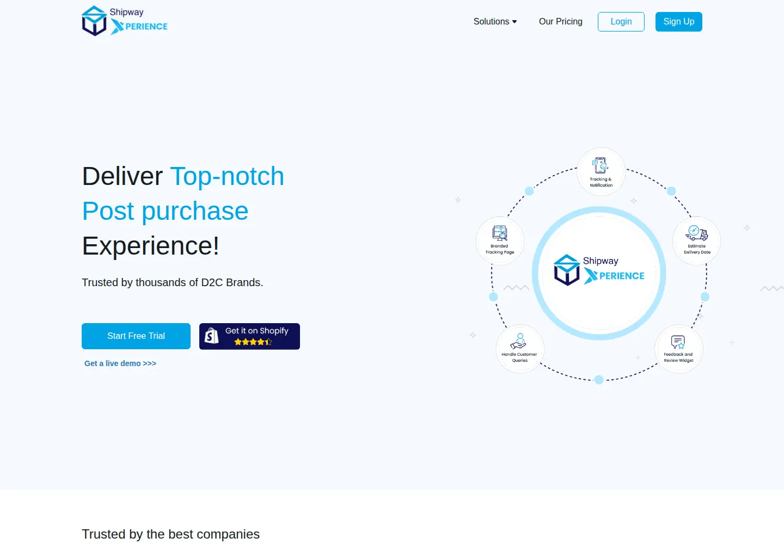Open the Get it on Shopify badge
The image size is (784, 544).
coord(249,336)
